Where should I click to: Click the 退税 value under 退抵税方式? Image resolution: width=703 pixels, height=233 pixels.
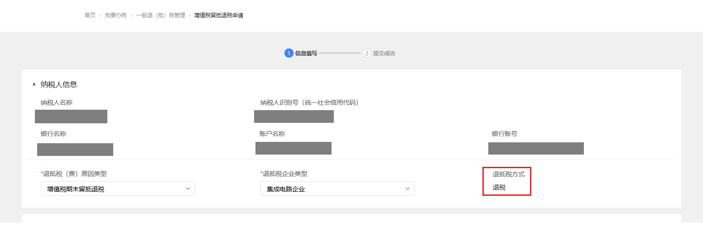[x=499, y=187]
